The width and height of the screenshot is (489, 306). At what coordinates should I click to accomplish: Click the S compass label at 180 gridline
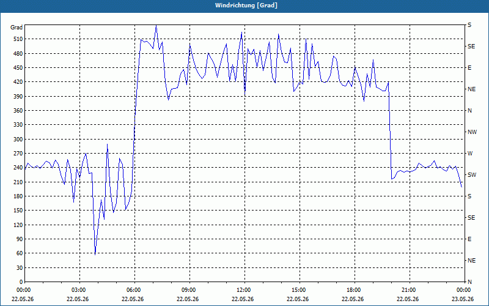(x=469, y=196)
